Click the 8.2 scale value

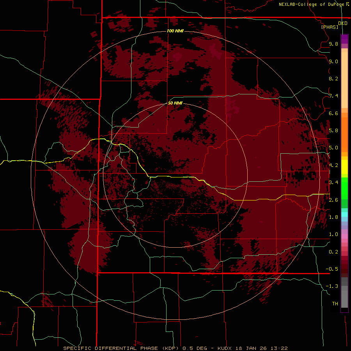pos(333,78)
